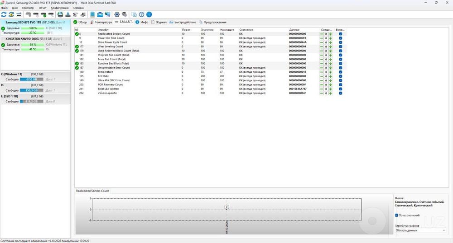Uncheck enable box for Power On Time Count
Screen dimensions: 453x243
tap(340, 38)
